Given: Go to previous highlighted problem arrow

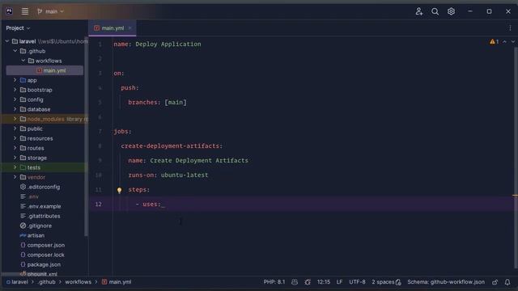Looking at the screenshot, I should click(x=504, y=41).
